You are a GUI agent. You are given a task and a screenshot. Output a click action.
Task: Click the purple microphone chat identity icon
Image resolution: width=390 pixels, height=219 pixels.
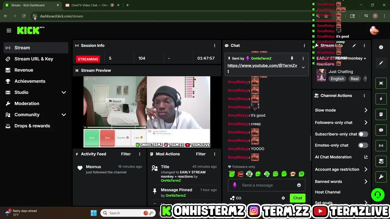point(235,185)
